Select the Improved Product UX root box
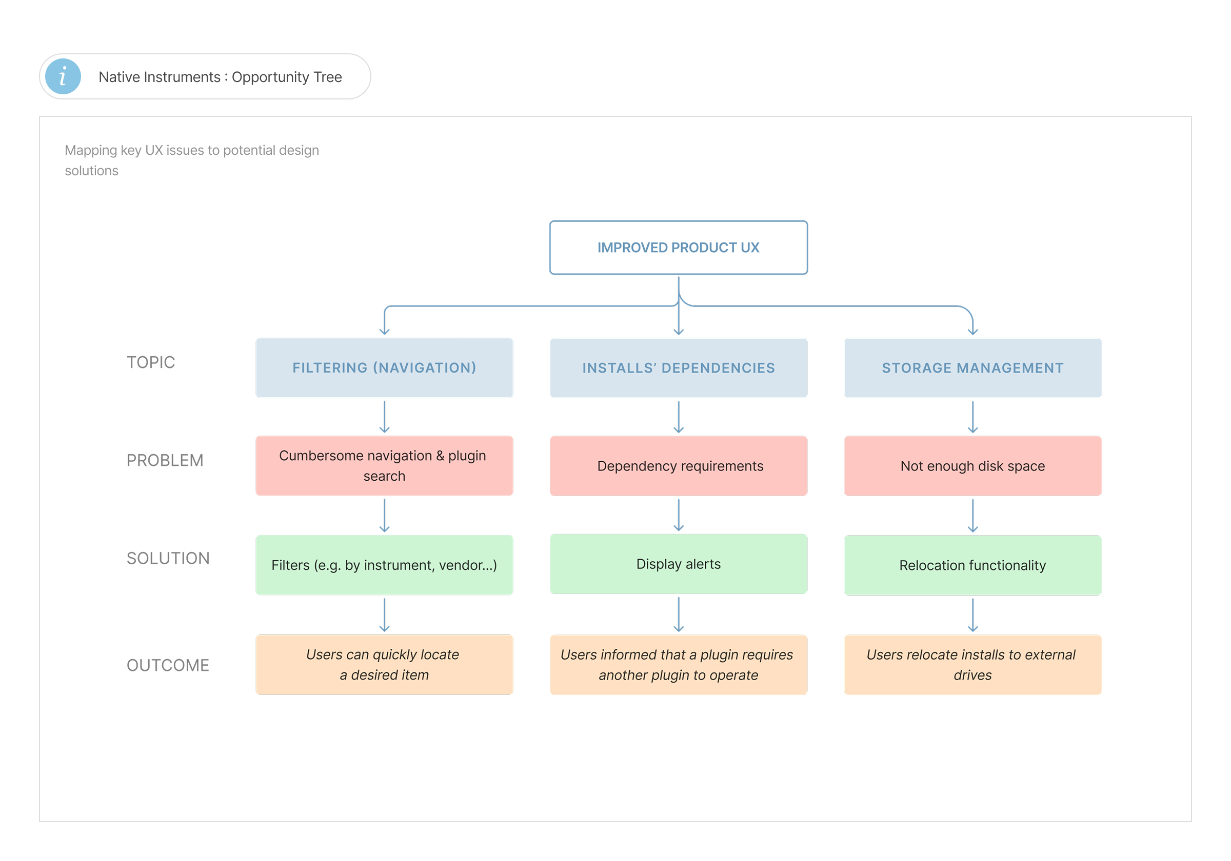Image resolution: width=1231 pixels, height=861 pixels. tap(678, 248)
